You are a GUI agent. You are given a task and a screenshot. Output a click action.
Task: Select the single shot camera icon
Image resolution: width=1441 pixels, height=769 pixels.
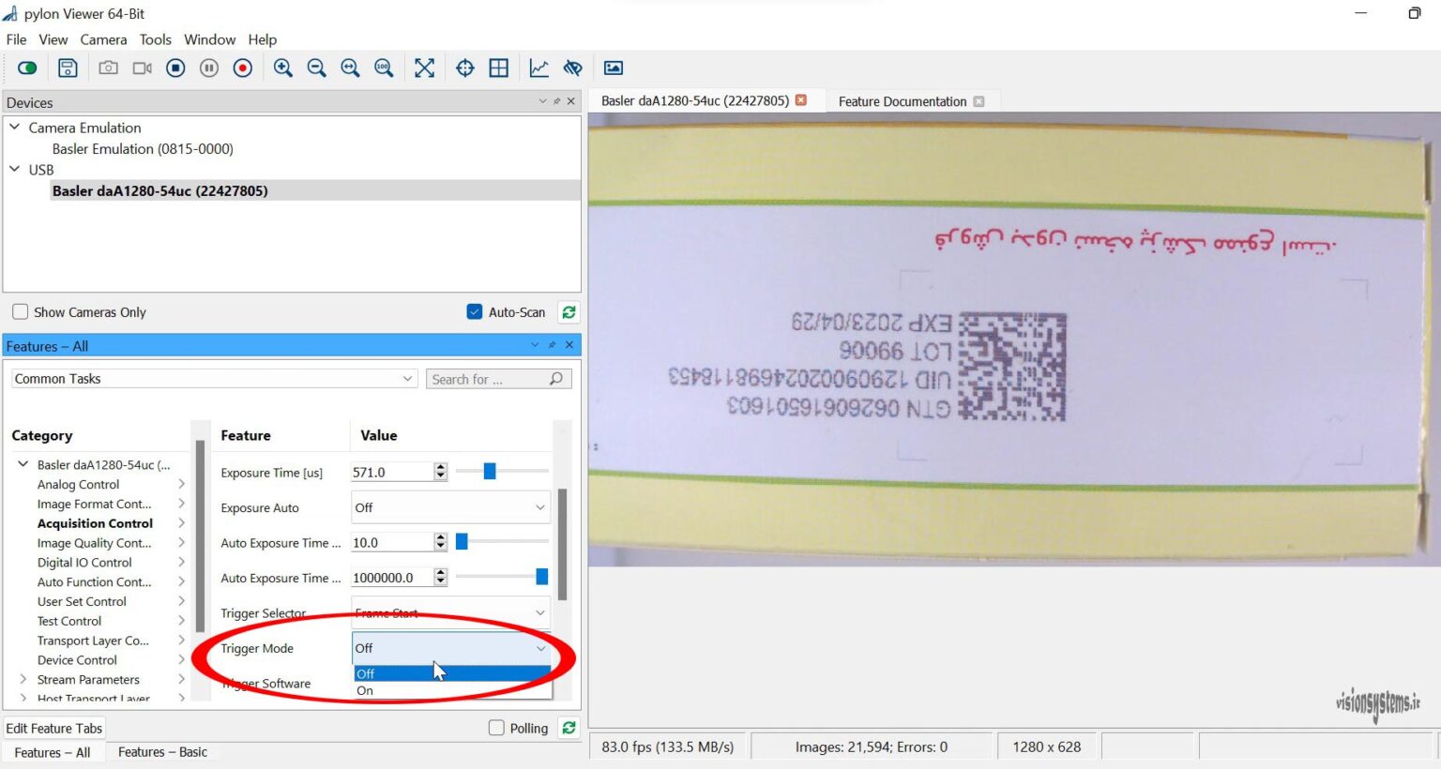tap(108, 68)
